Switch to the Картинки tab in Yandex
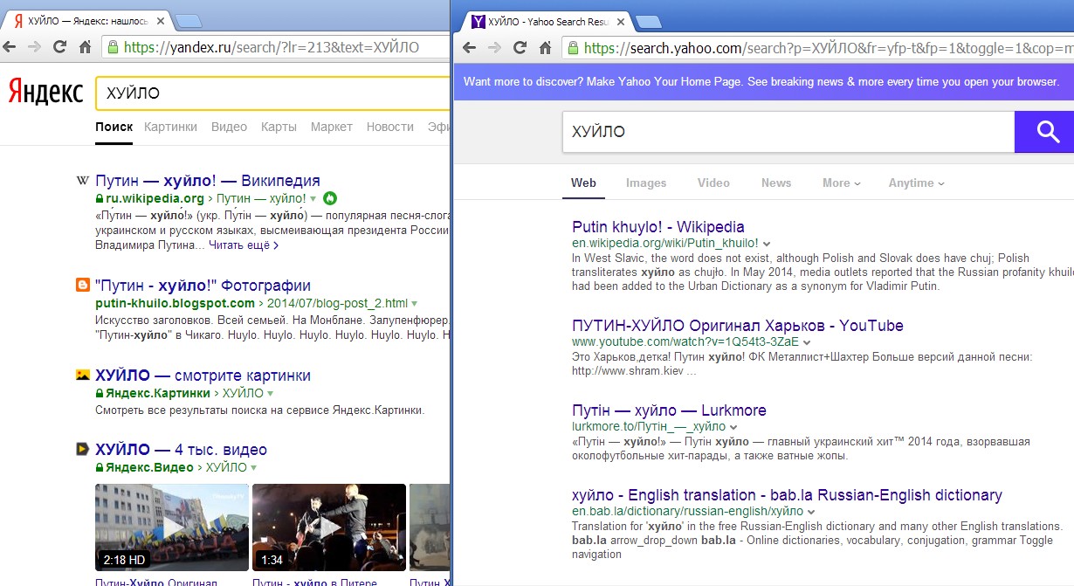Viewport: 1074px width, 586px height. click(170, 127)
